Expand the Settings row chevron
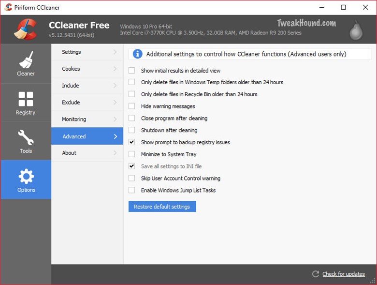377x285 pixels. tap(115, 52)
